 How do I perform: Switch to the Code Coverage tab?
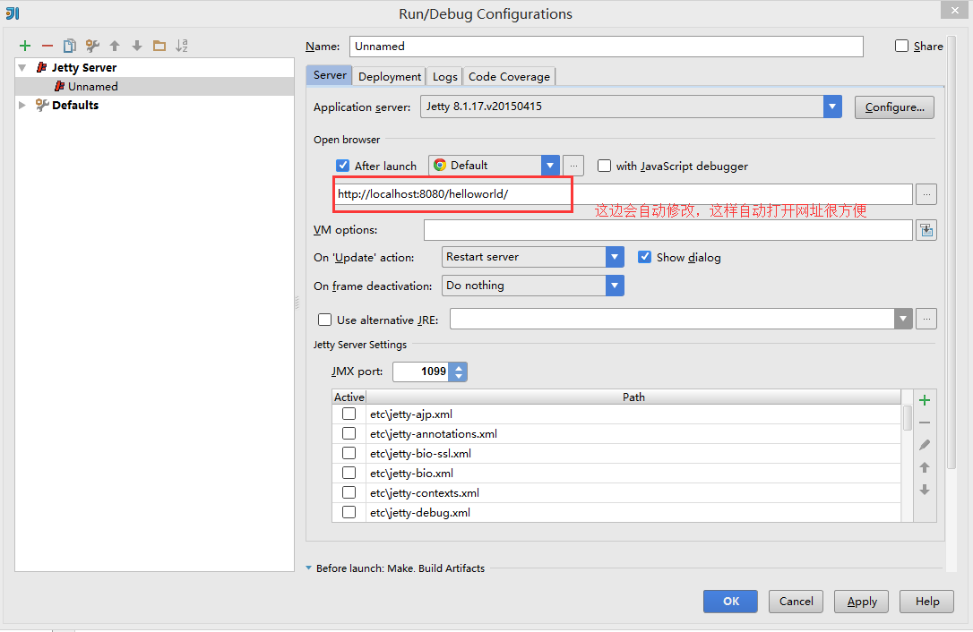tap(509, 76)
